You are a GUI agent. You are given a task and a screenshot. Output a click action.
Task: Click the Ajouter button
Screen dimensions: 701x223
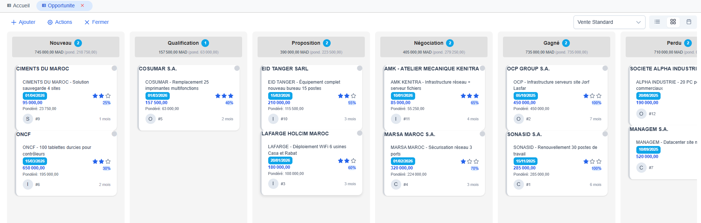click(23, 22)
